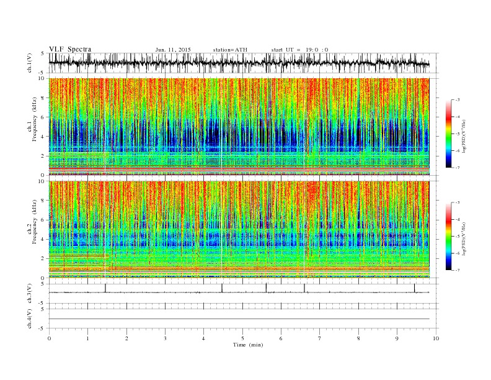Viewport: 491px width, 380px height.
Task: Click the ch.2 Frequency (kHz) axis label
Action: pos(32,222)
